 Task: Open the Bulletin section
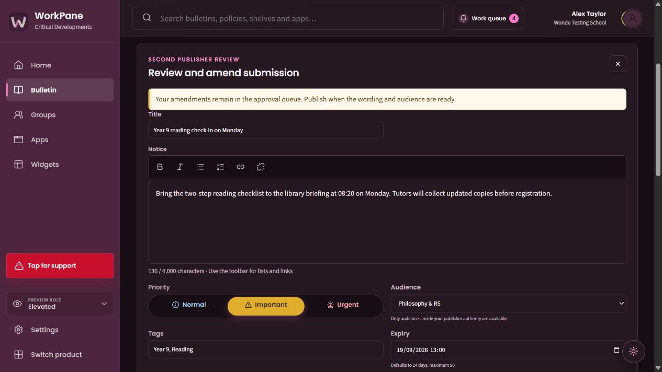click(x=60, y=90)
